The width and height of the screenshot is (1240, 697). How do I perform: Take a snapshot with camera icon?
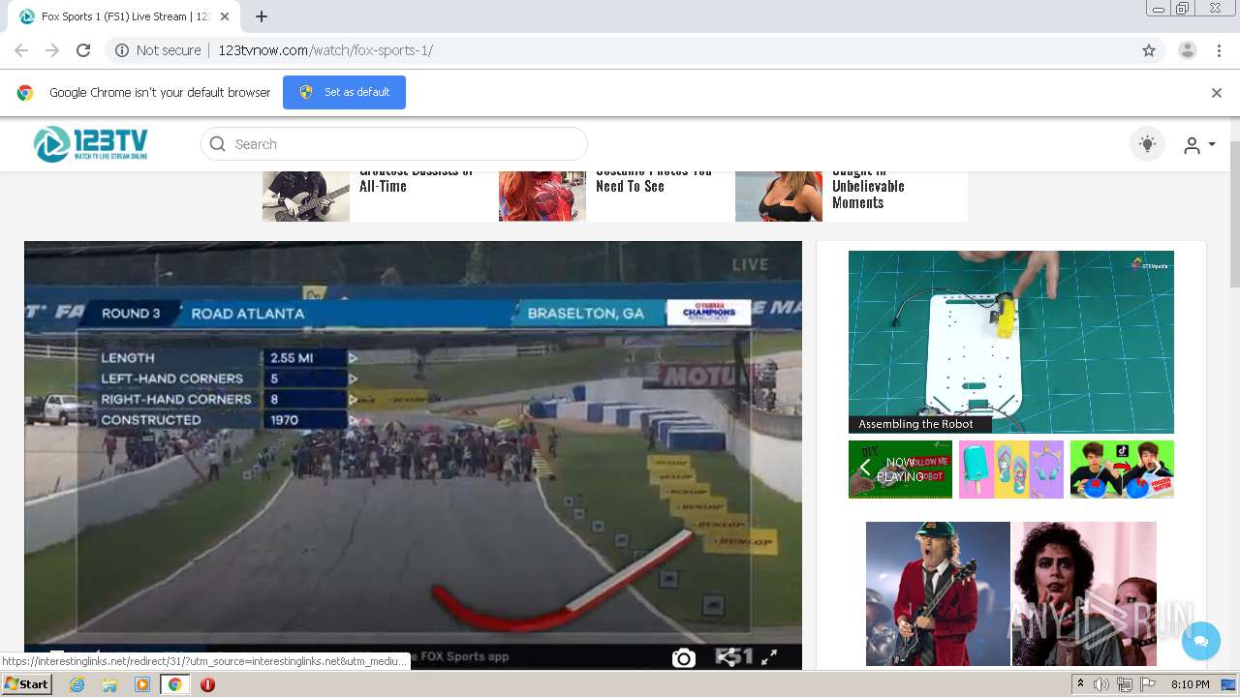pyautogui.click(x=684, y=658)
